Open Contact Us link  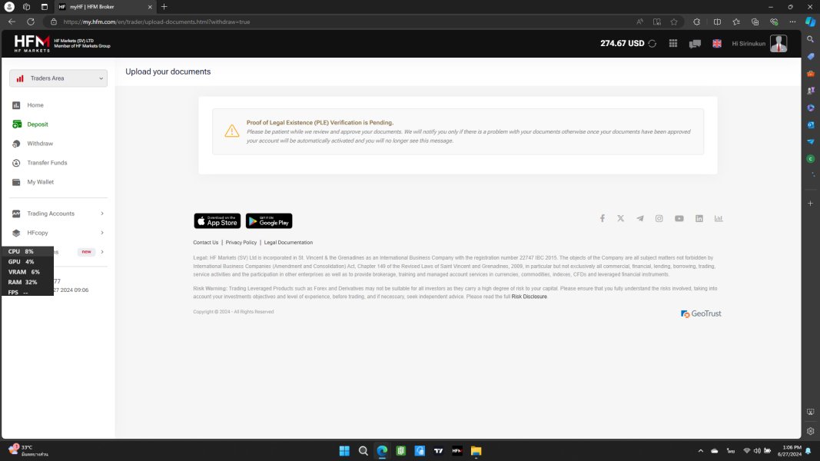[205, 243]
